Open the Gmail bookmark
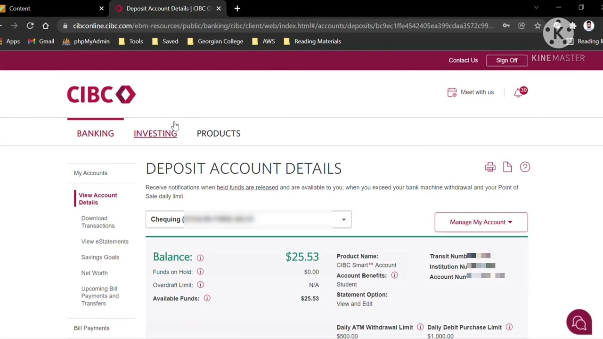The image size is (603, 339). coord(41,41)
